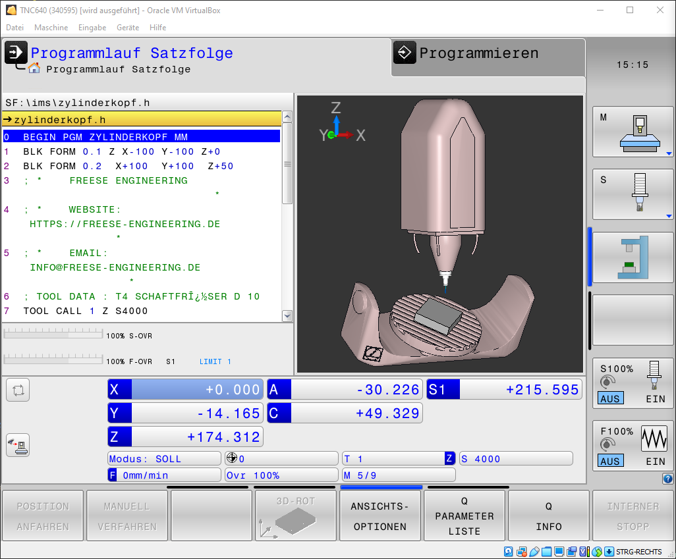The image size is (676, 559).
Task: Set spindle override EIN
Action: pos(656,399)
